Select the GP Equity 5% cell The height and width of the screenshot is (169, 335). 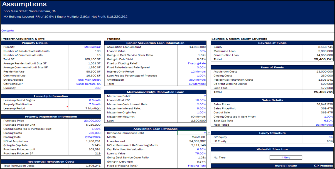click(318, 137)
